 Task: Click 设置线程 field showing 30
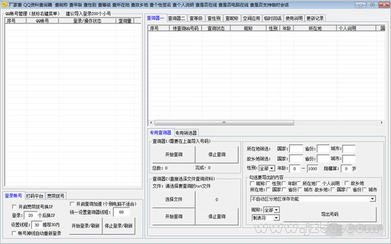tap(37, 225)
